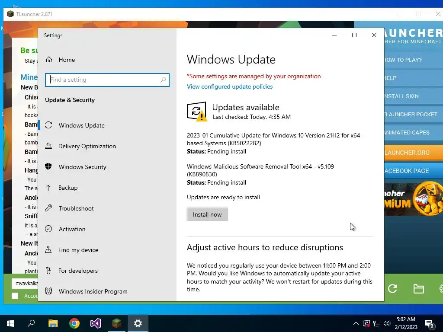Open View configured update policies link

click(x=230, y=86)
